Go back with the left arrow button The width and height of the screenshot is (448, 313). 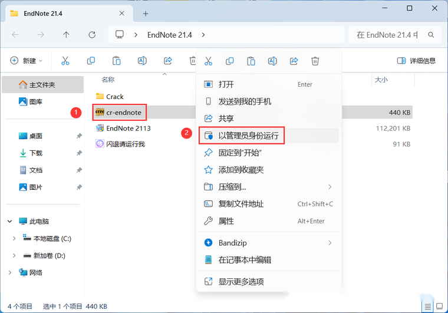15,35
